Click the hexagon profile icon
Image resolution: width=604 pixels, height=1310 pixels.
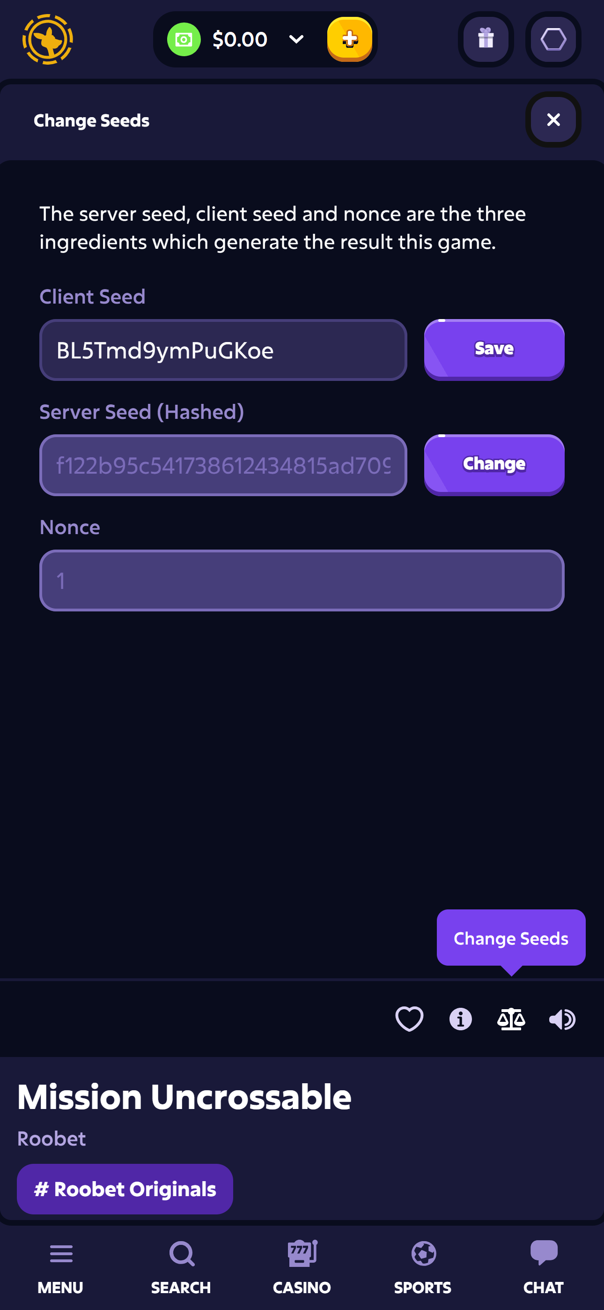coord(553,39)
